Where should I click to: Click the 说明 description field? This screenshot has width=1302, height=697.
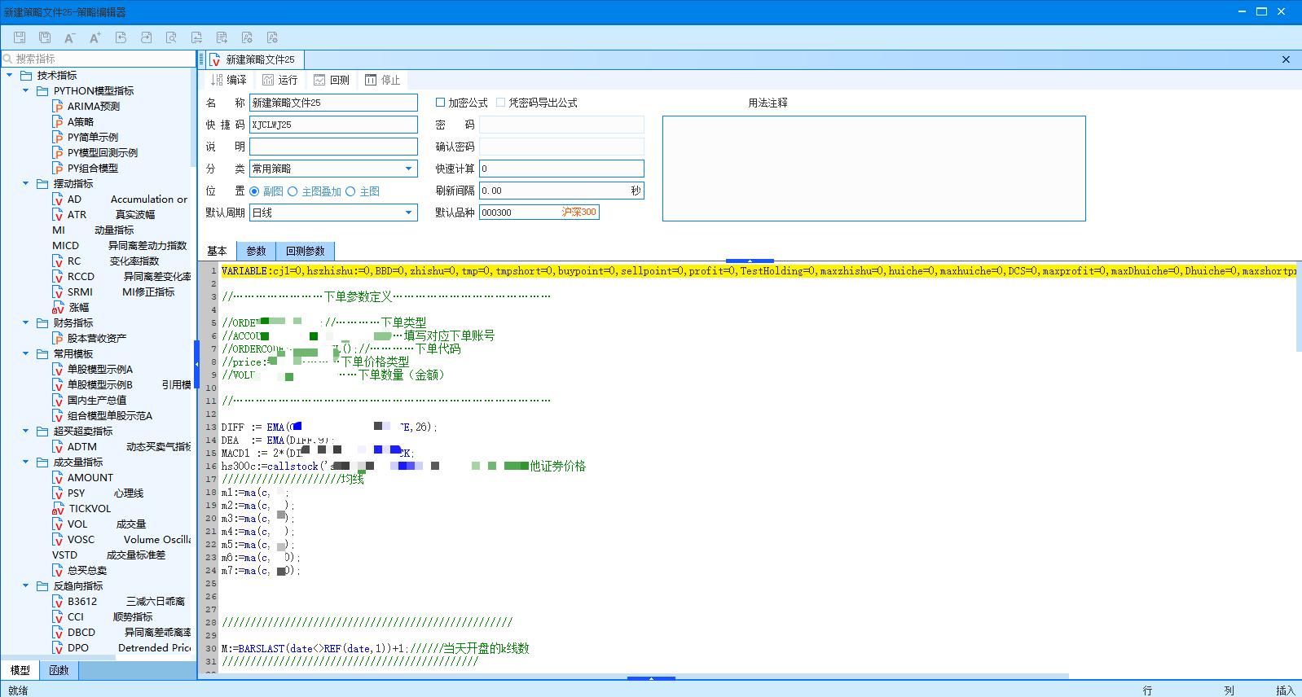333,147
